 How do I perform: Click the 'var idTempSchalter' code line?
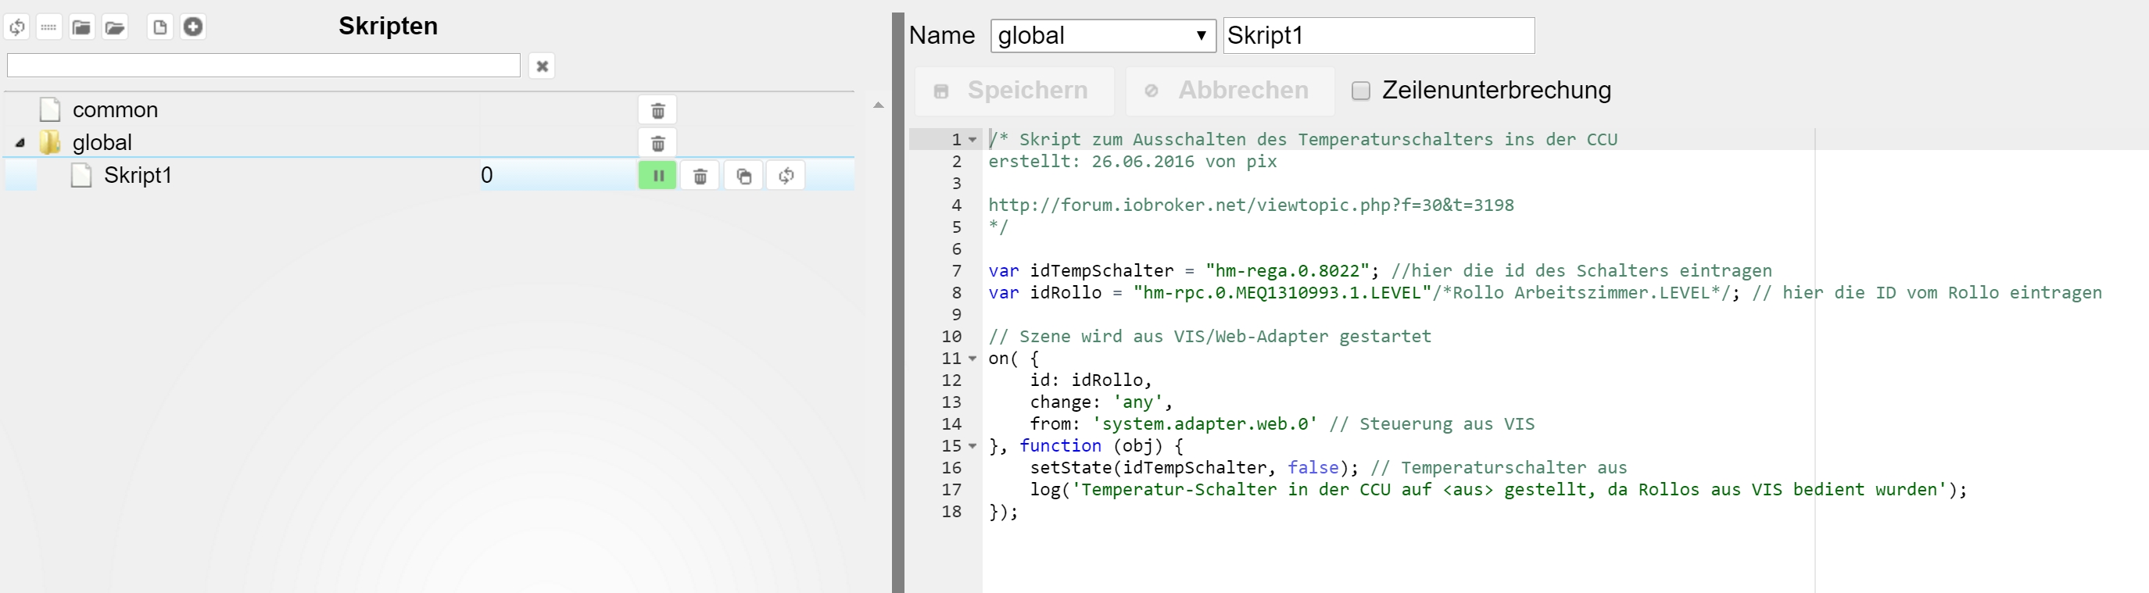pyautogui.click(x=1380, y=271)
